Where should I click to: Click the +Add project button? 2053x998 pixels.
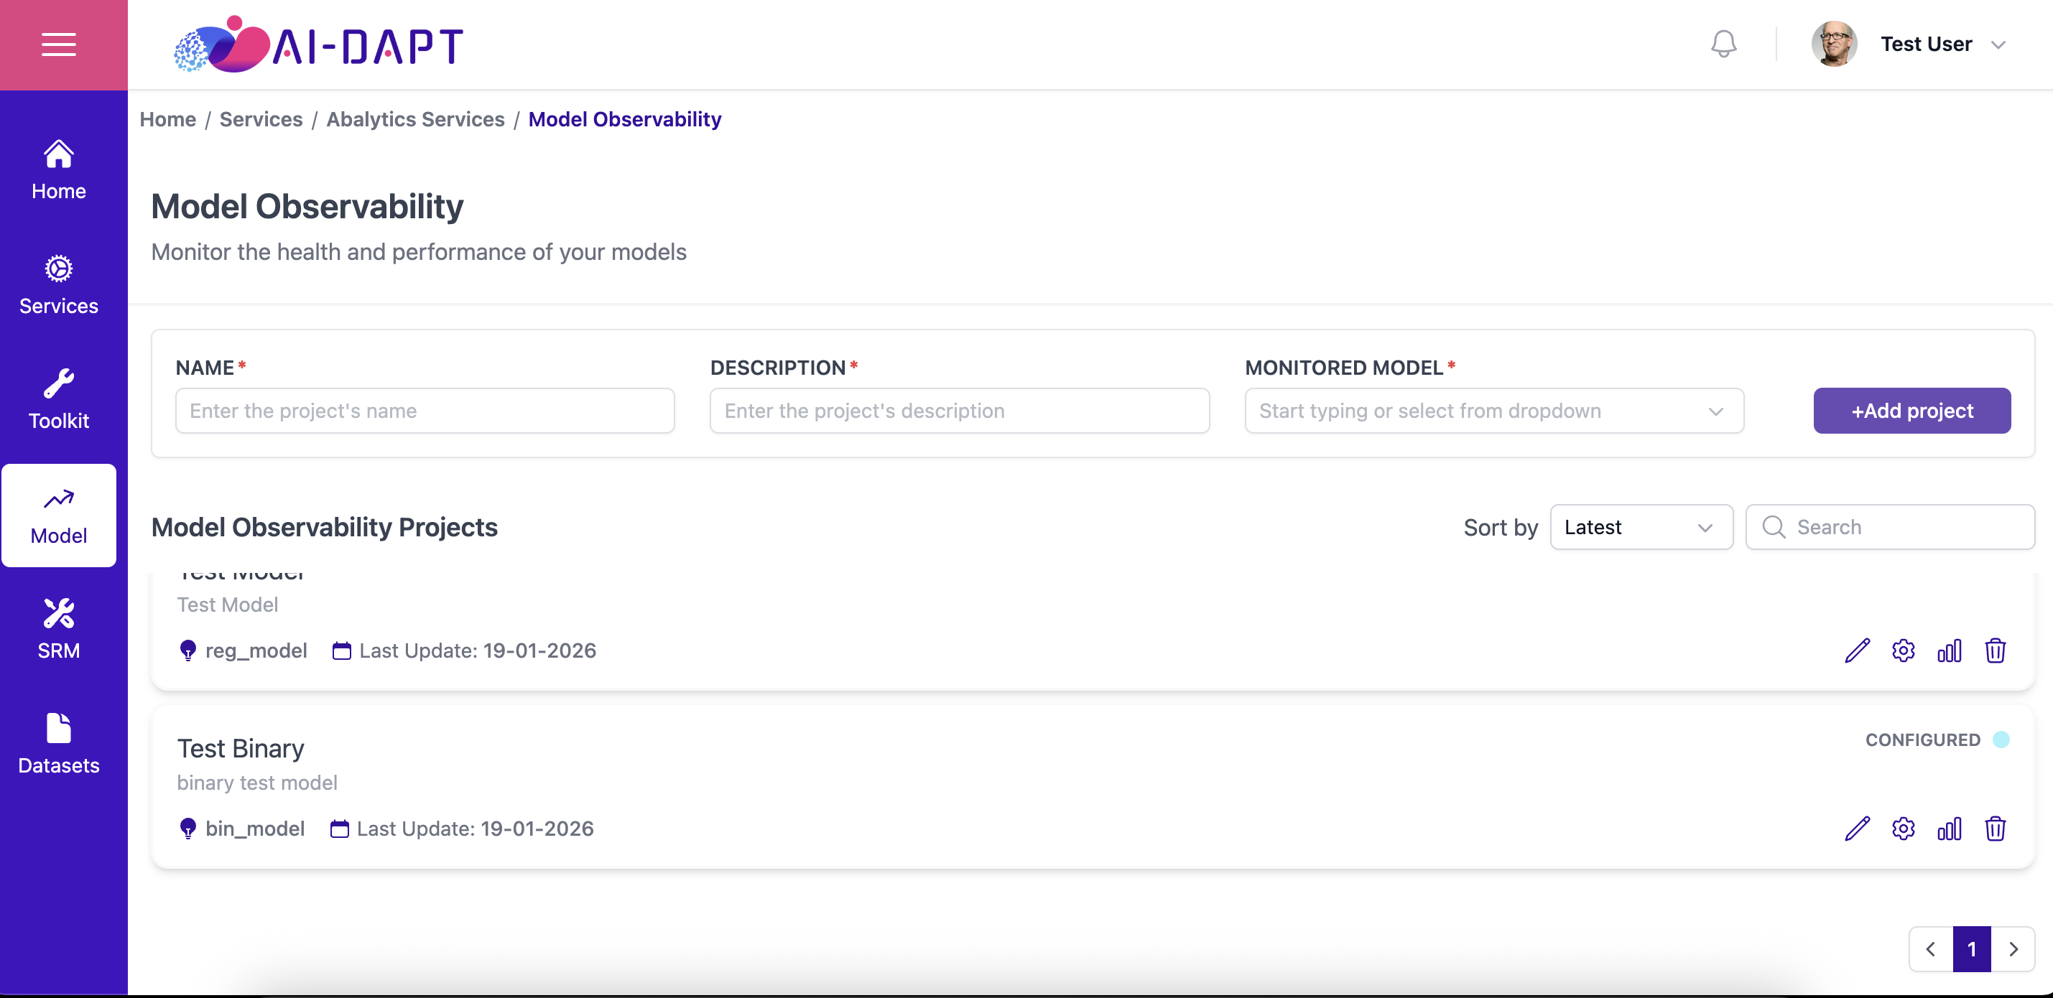coord(1912,411)
